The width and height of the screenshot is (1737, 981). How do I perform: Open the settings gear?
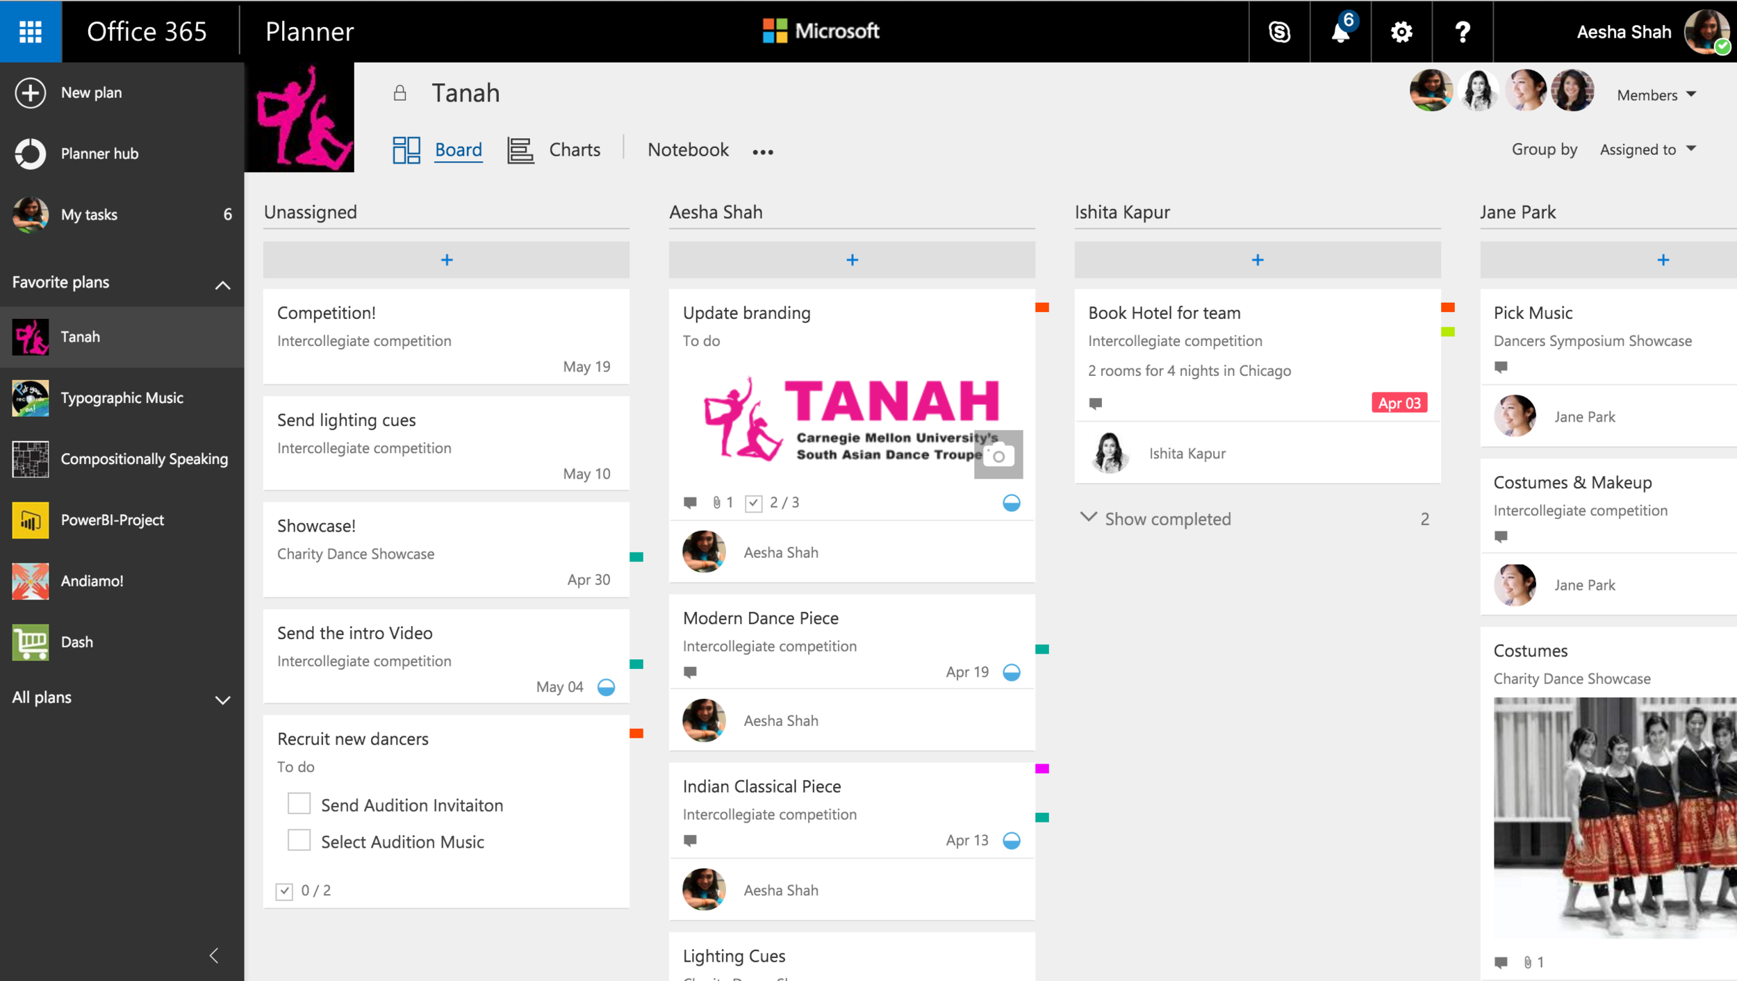[1401, 32]
